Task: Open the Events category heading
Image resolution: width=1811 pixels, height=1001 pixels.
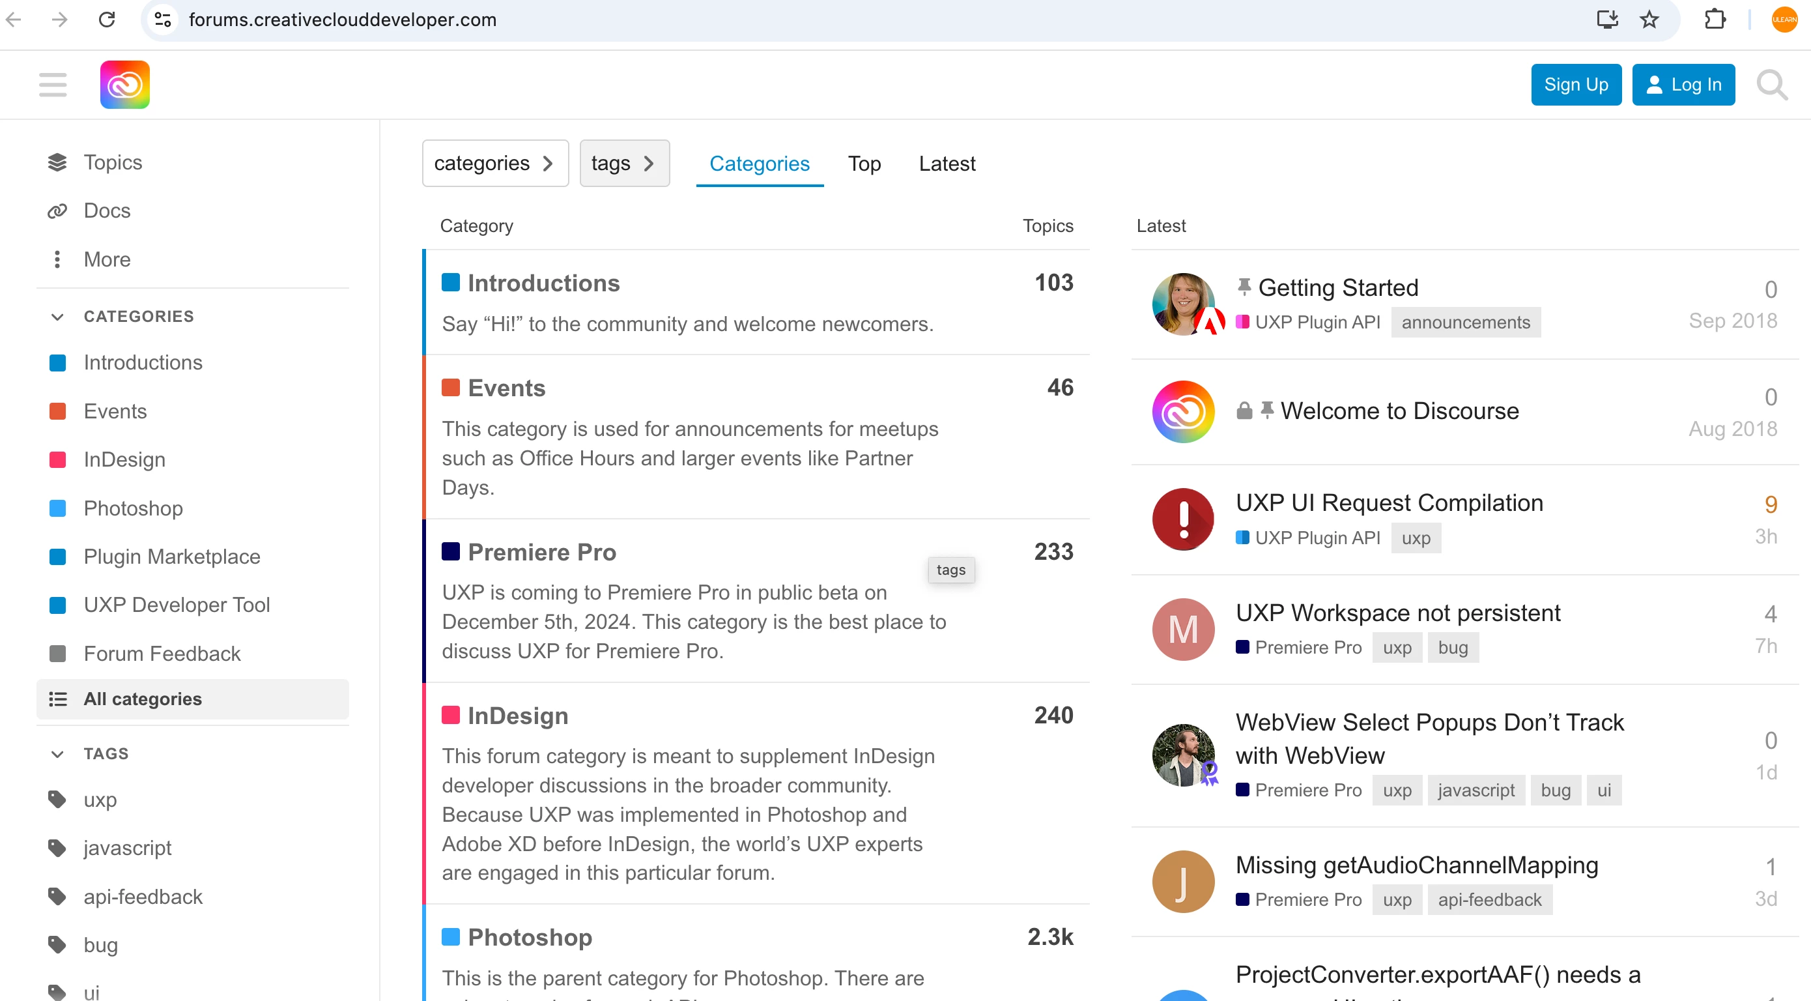Action: click(x=507, y=388)
